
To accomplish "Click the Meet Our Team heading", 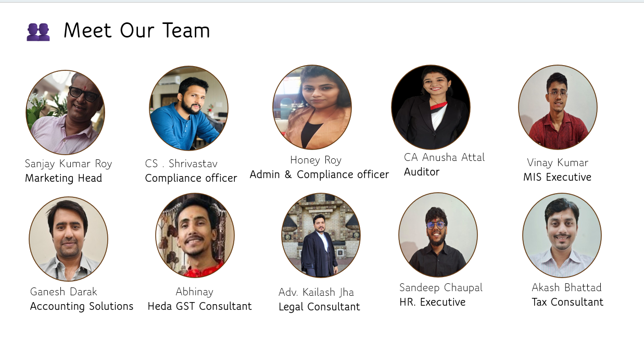I will pos(136,31).
